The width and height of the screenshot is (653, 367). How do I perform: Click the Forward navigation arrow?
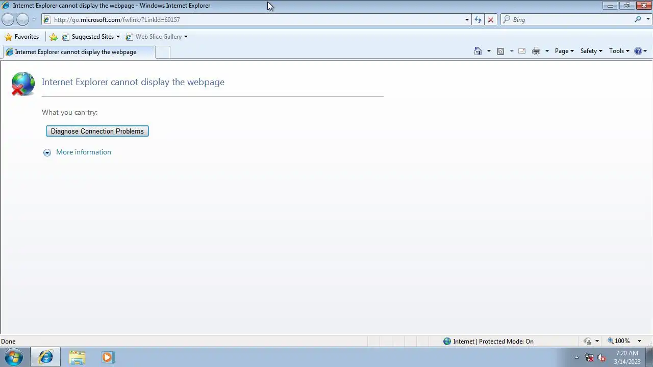22,19
